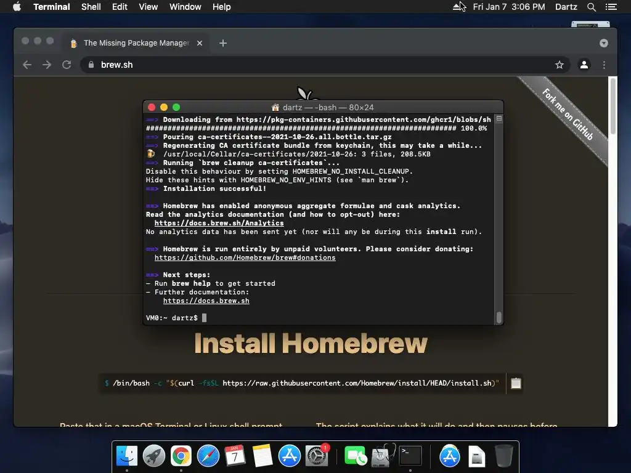631x473 pixels.
Task: Open Disk Utility from the Dock
Action: 383,456
